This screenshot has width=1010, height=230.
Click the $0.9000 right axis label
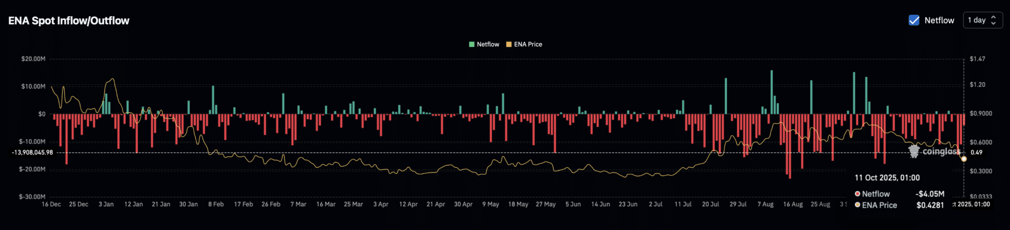coord(980,113)
